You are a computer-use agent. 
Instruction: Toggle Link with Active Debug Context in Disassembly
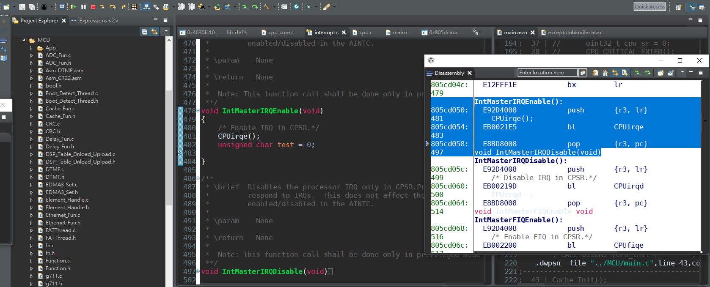point(615,73)
